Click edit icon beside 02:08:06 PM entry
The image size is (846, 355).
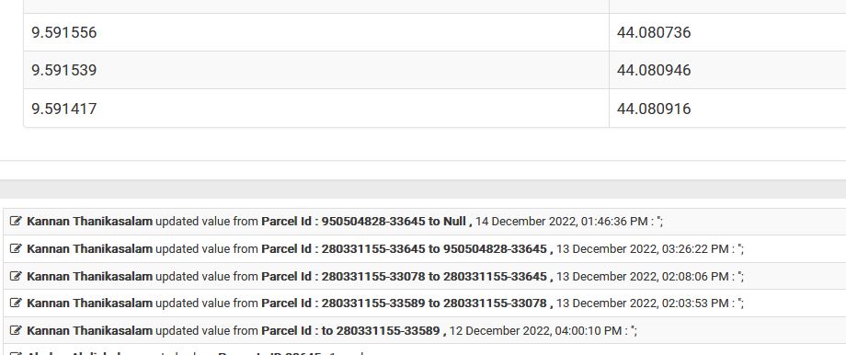[17, 276]
